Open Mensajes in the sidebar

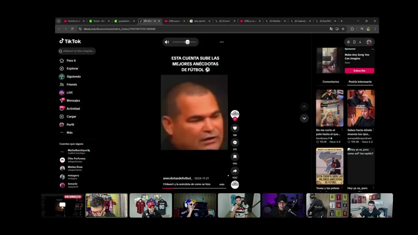70,101
